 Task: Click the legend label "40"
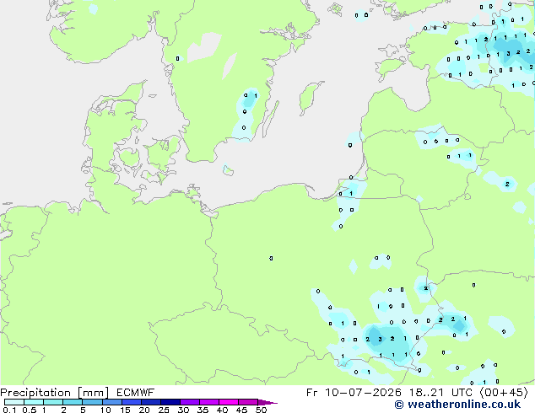(x=222, y=410)
